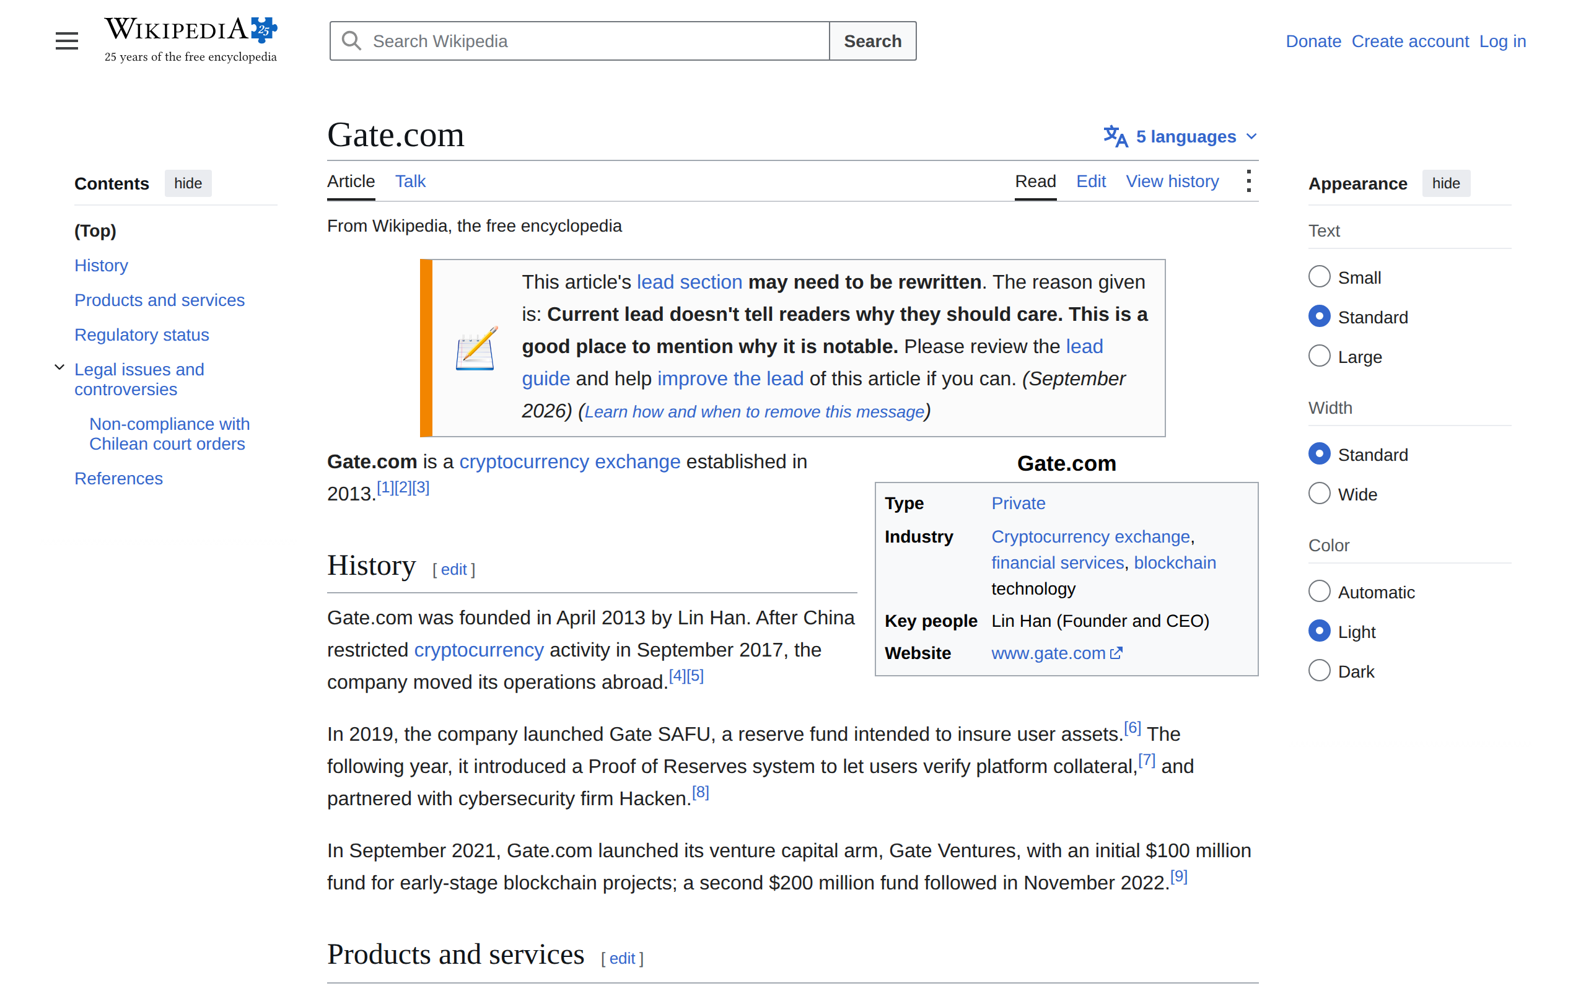Image resolution: width=1586 pixels, height=991 pixels.
Task: Click Create account link
Action: (x=1409, y=41)
